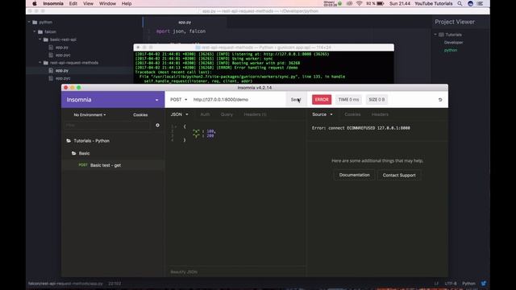Click the add request plus icon
The image size is (516, 290).
pos(158,126)
